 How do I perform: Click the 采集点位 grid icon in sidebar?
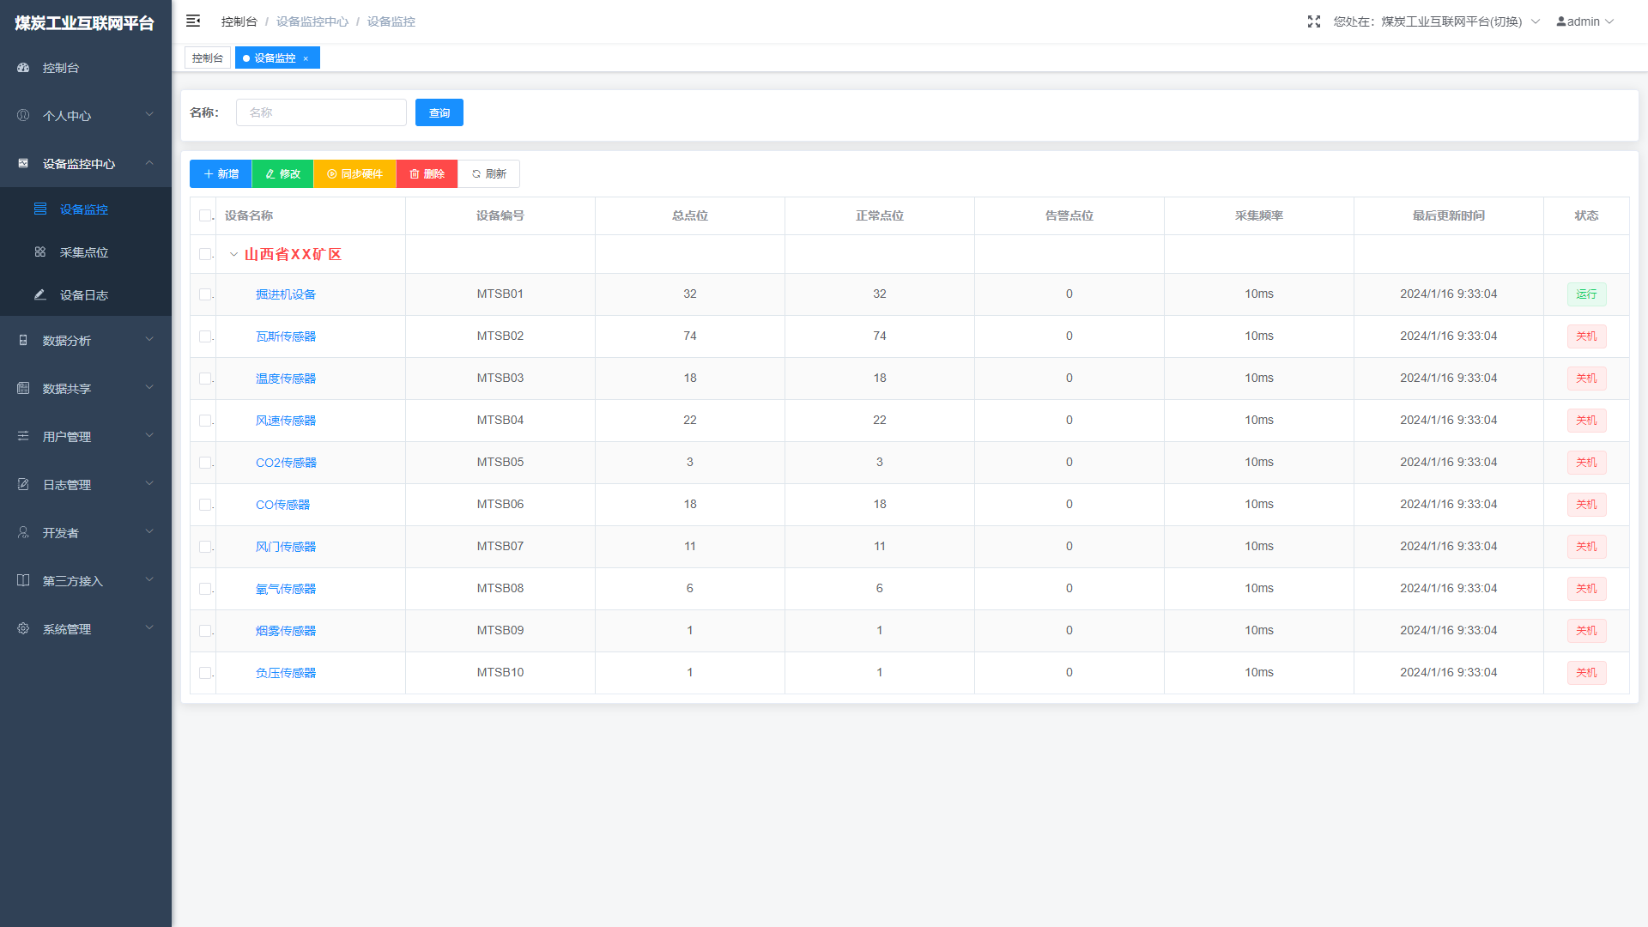click(39, 252)
